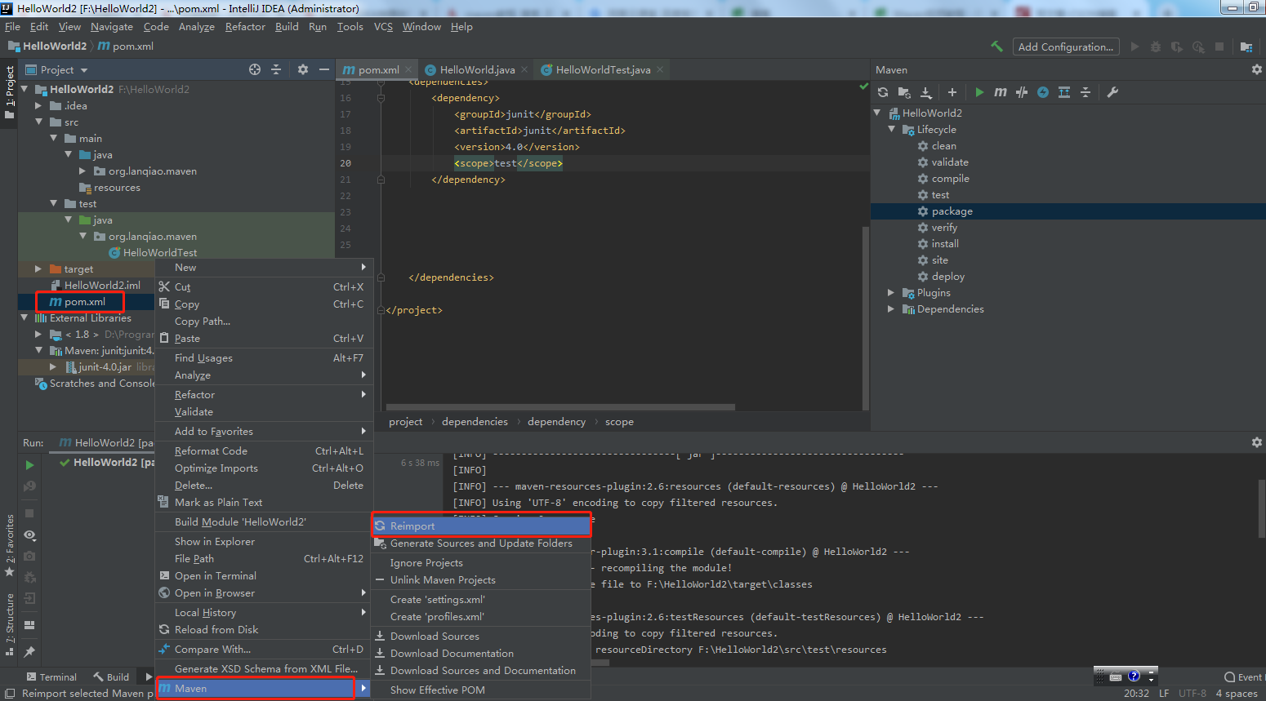Hide the Project tool window

324,69
